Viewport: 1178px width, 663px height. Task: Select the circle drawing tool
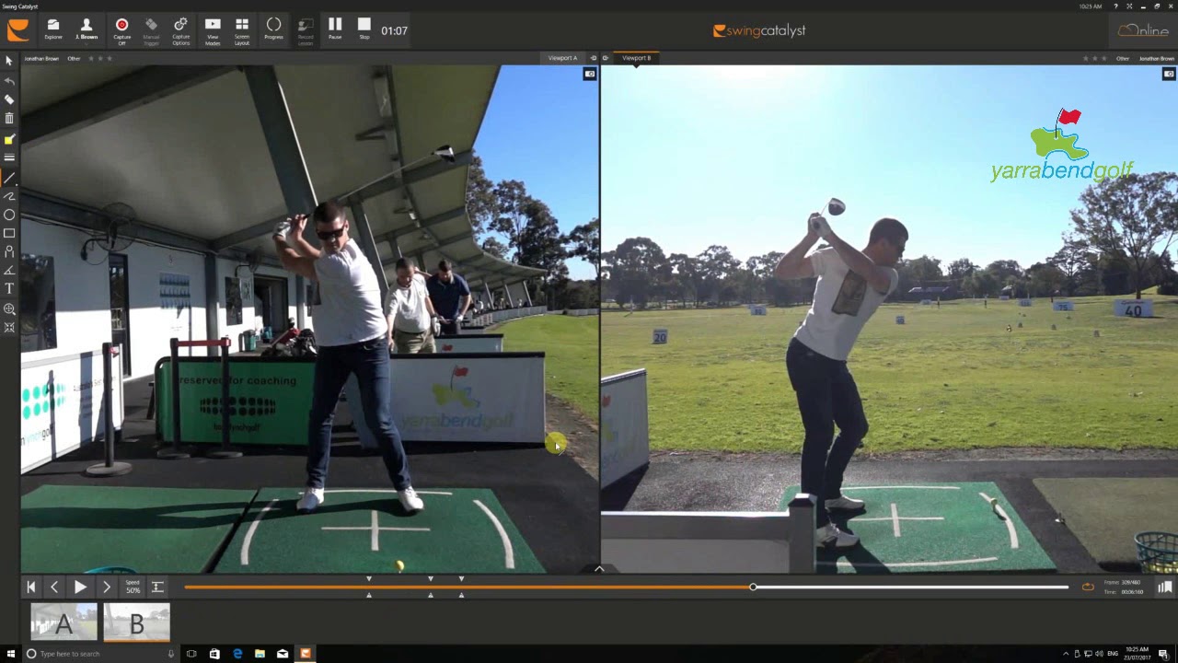[x=9, y=215]
